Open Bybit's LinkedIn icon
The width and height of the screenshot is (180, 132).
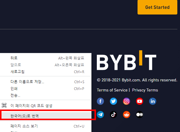point(153,101)
